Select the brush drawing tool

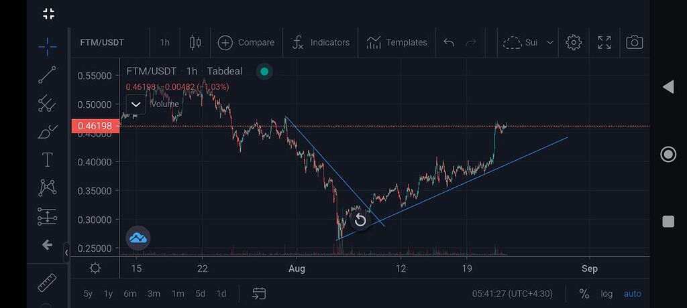(47, 132)
